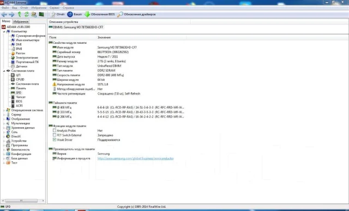The image size is (349, 211).
Task: Click the Устройства tree icon
Action: 8,141
